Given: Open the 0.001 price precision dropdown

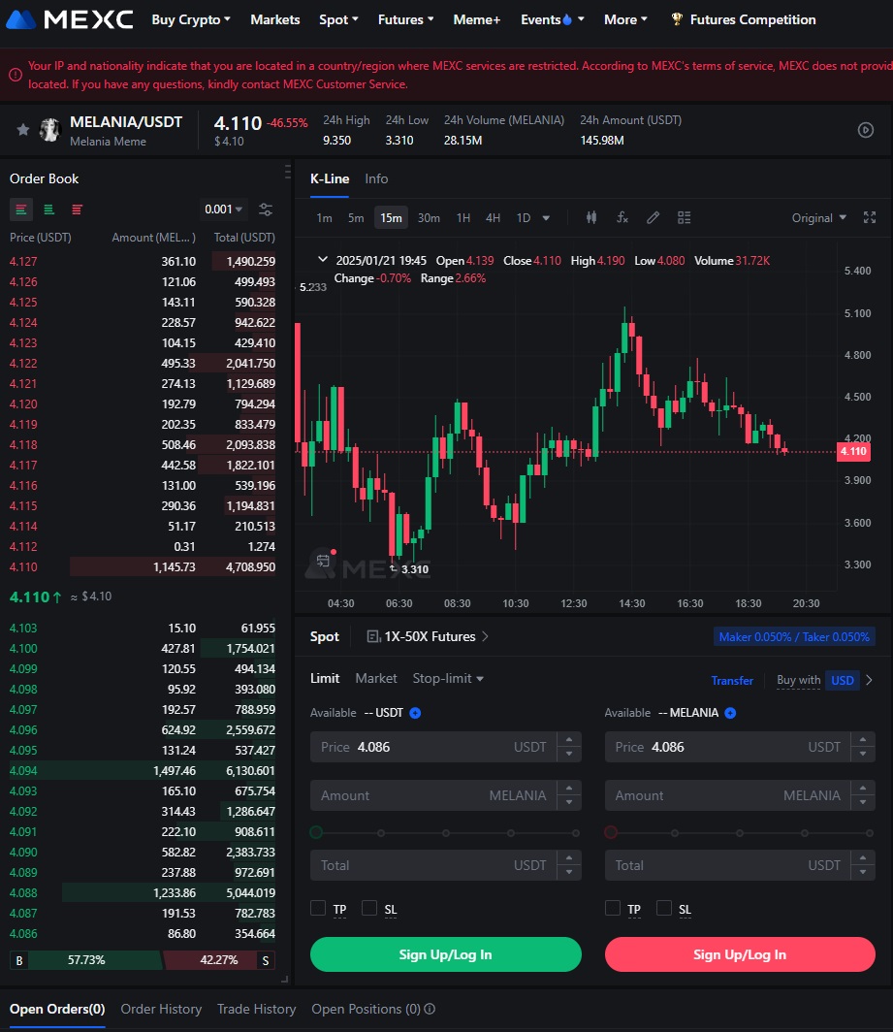Looking at the screenshot, I should (223, 210).
